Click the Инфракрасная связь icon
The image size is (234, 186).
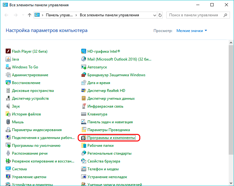click(x=84, y=106)
